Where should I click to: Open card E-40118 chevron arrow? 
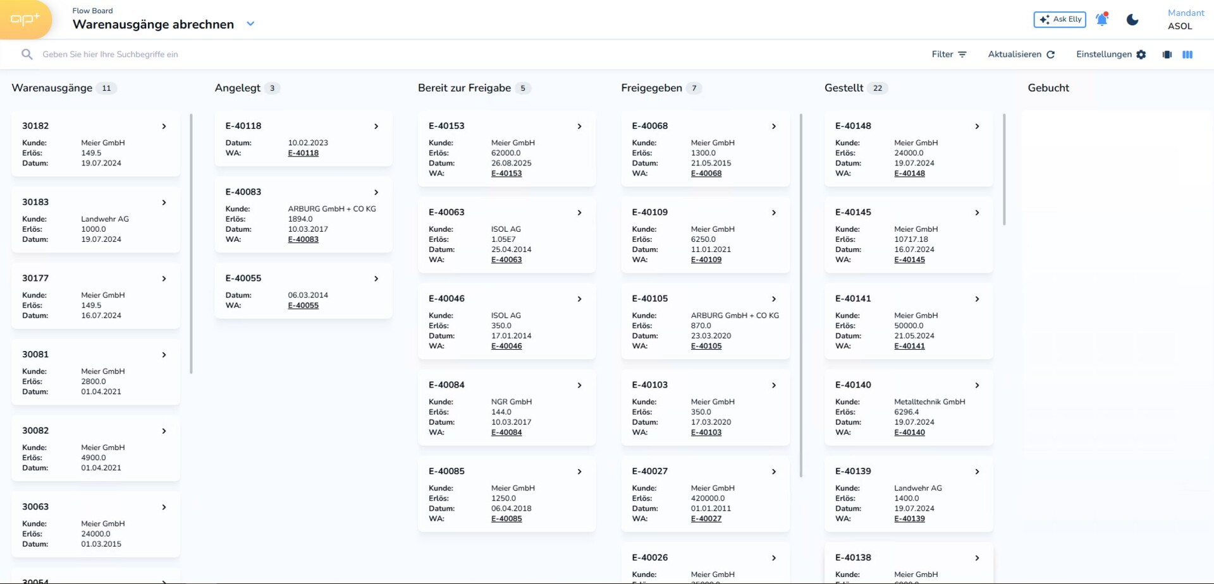pos(376,126)
